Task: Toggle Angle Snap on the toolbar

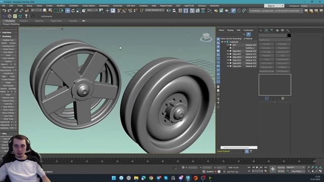Action: [x=125, y=11]
